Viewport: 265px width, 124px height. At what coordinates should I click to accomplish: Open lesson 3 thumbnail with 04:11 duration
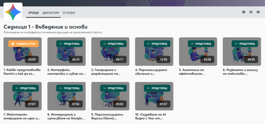coord(110,52)
